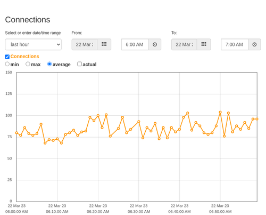Uncheck the orange Connections checkbox
This screenshot has height=215, width=266.
tap(7, 57)
